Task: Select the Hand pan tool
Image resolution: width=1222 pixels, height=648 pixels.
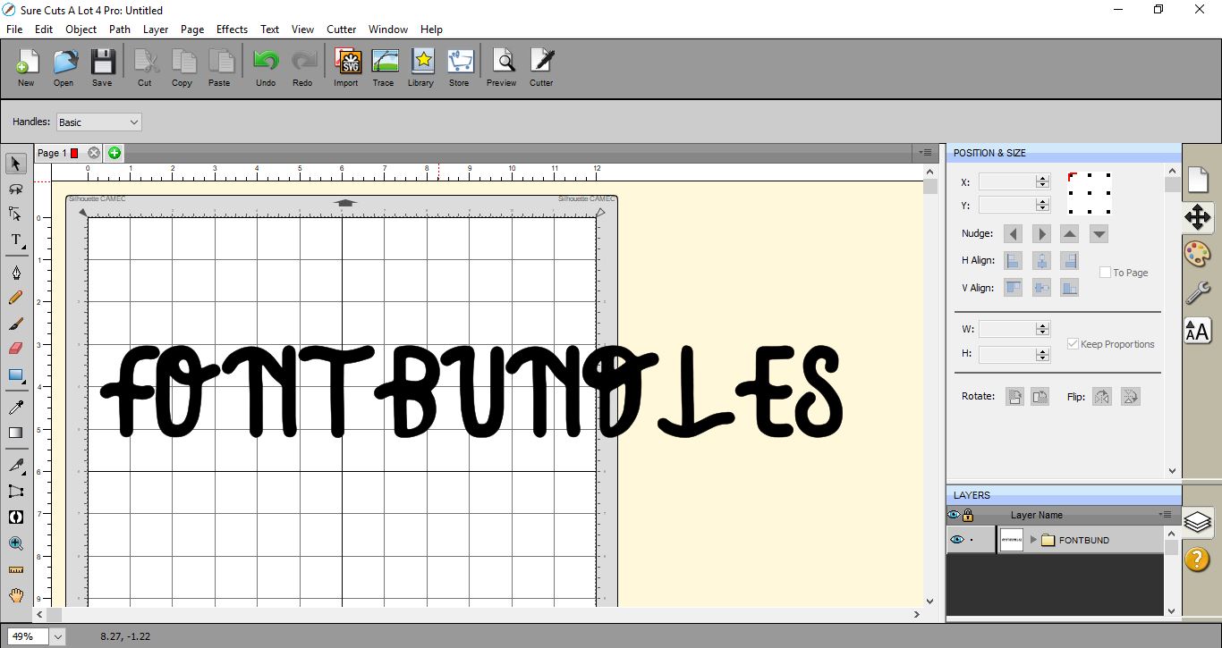Action: pos(16,594)
